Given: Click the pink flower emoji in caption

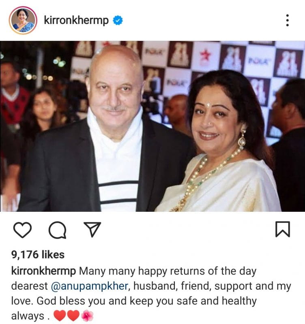Looking at the screenshot, I should coord(87,316).
